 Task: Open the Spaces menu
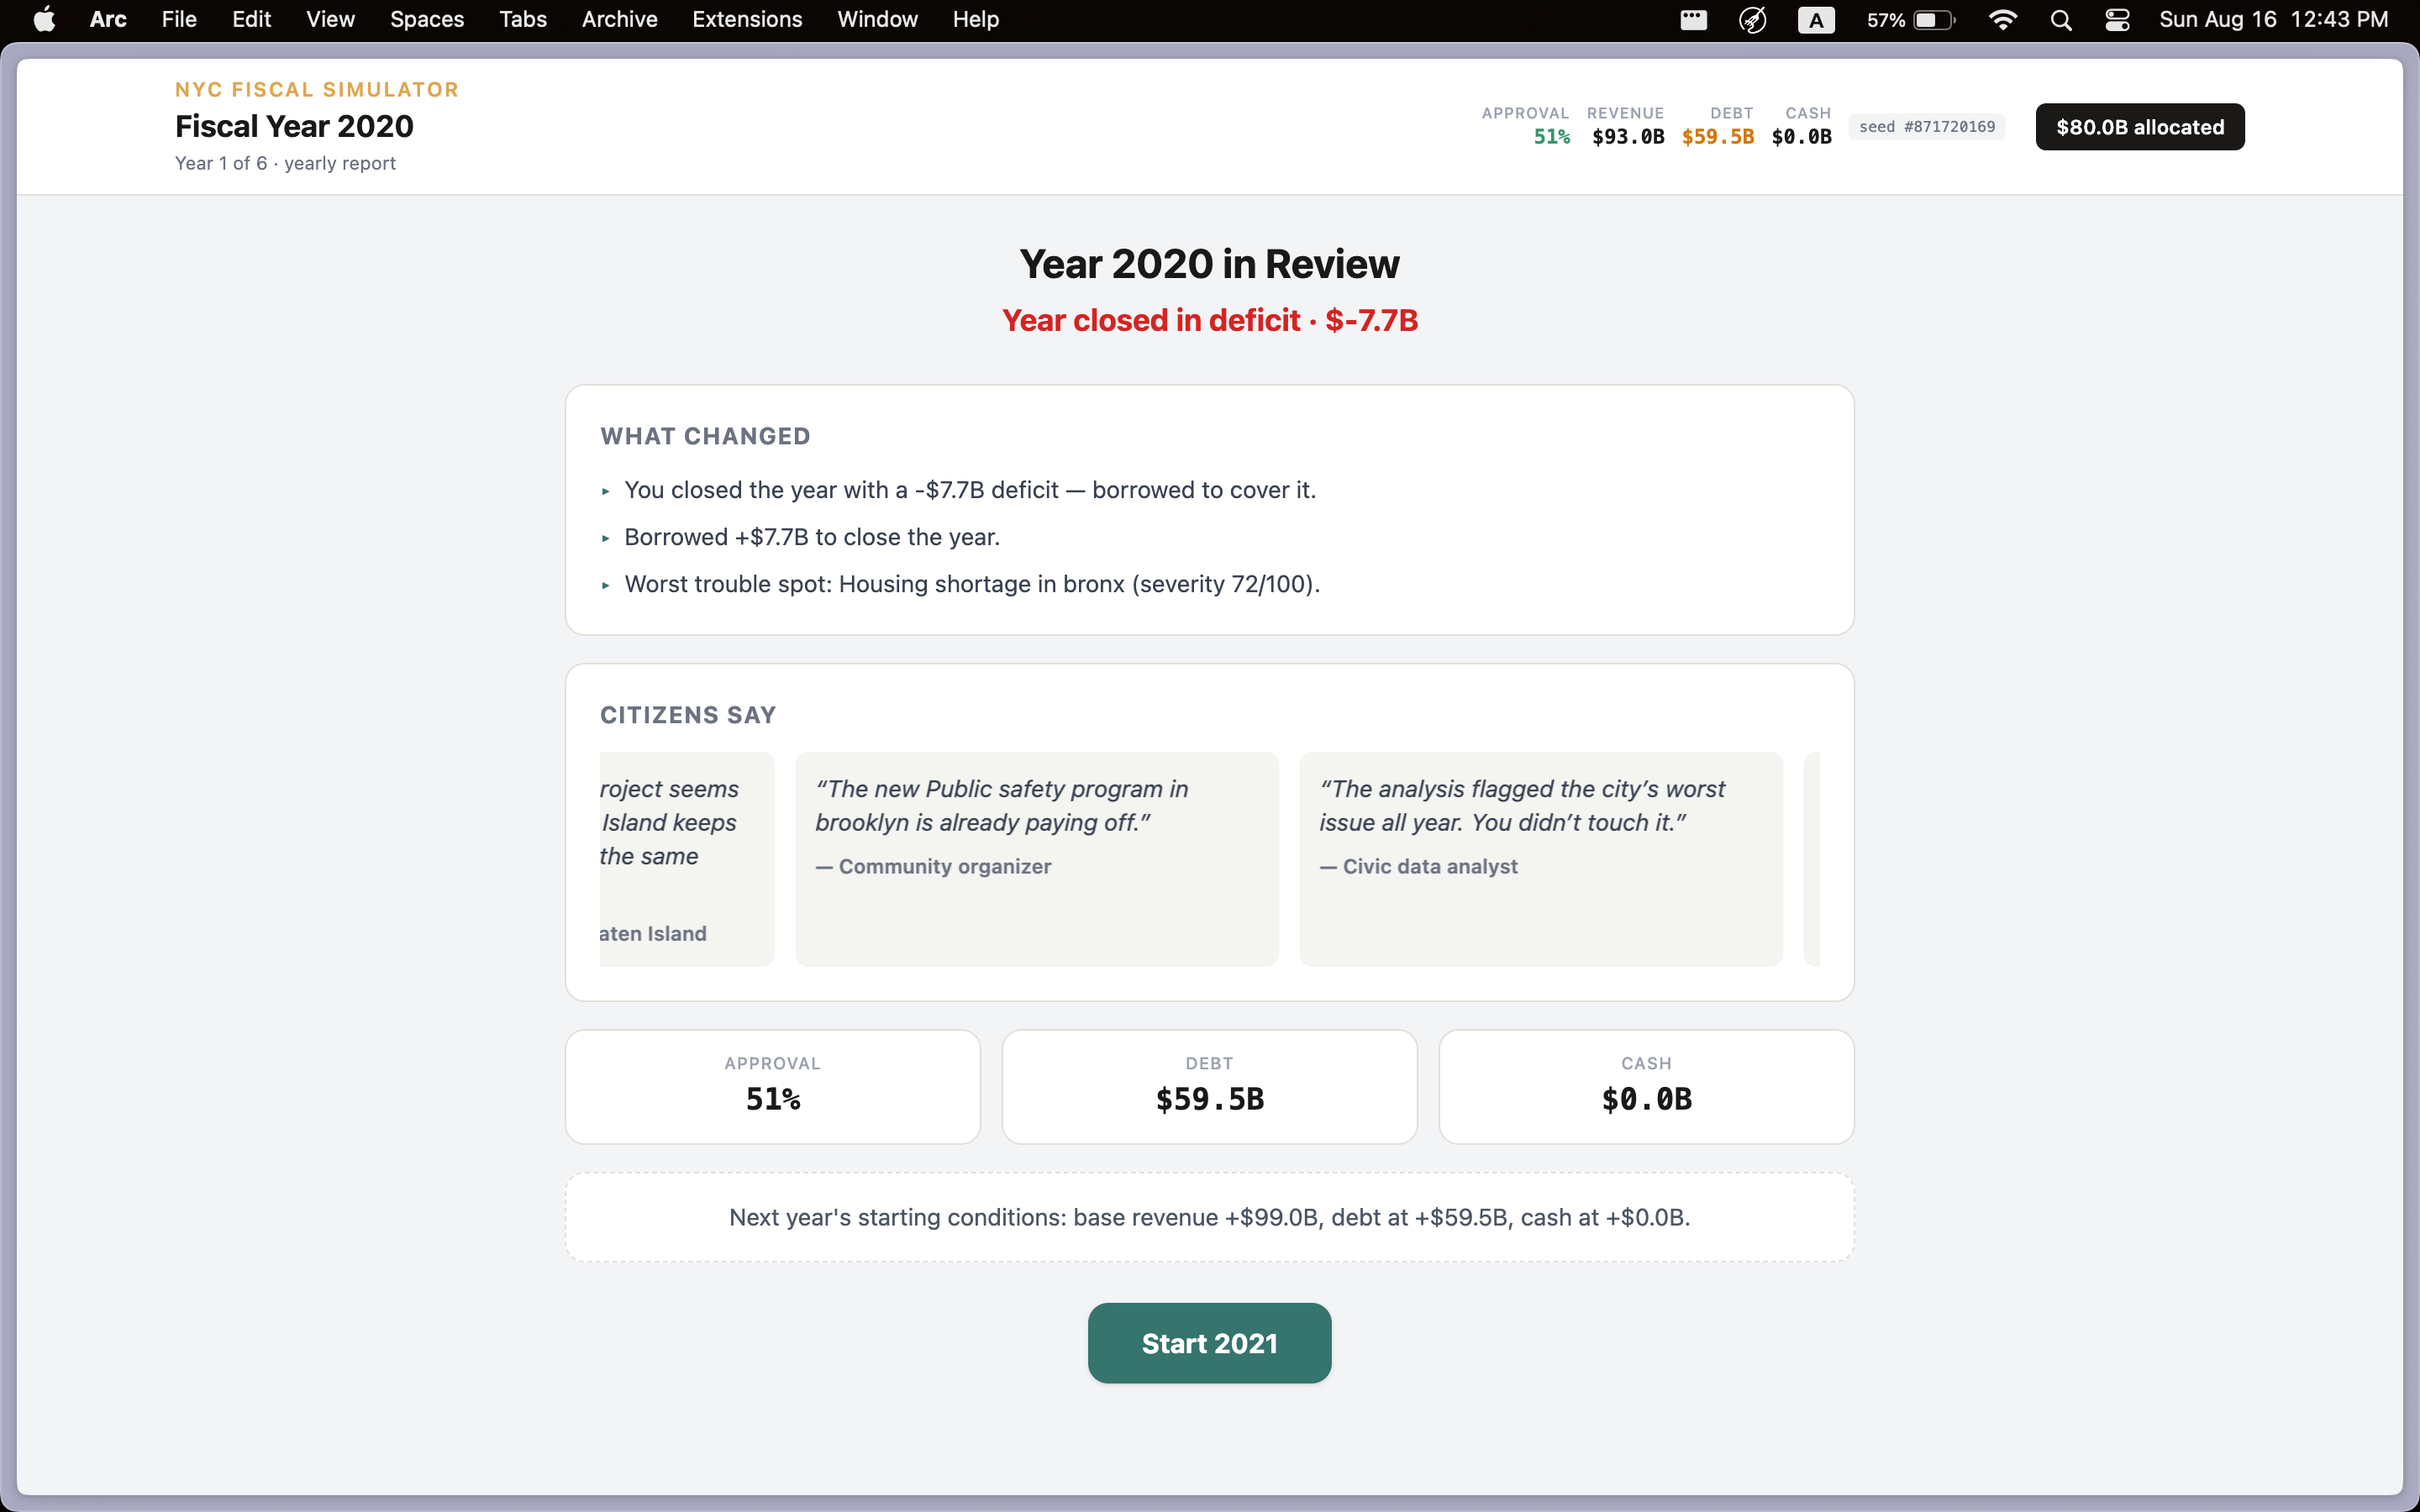(x=427, y=20)
